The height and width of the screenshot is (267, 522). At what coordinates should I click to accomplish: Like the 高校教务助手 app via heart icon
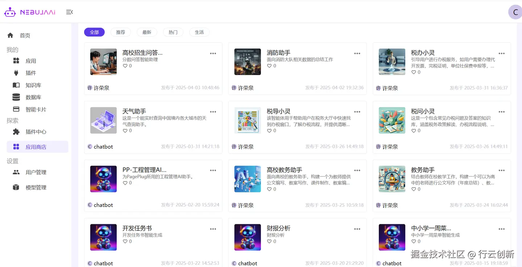[269, 189]
